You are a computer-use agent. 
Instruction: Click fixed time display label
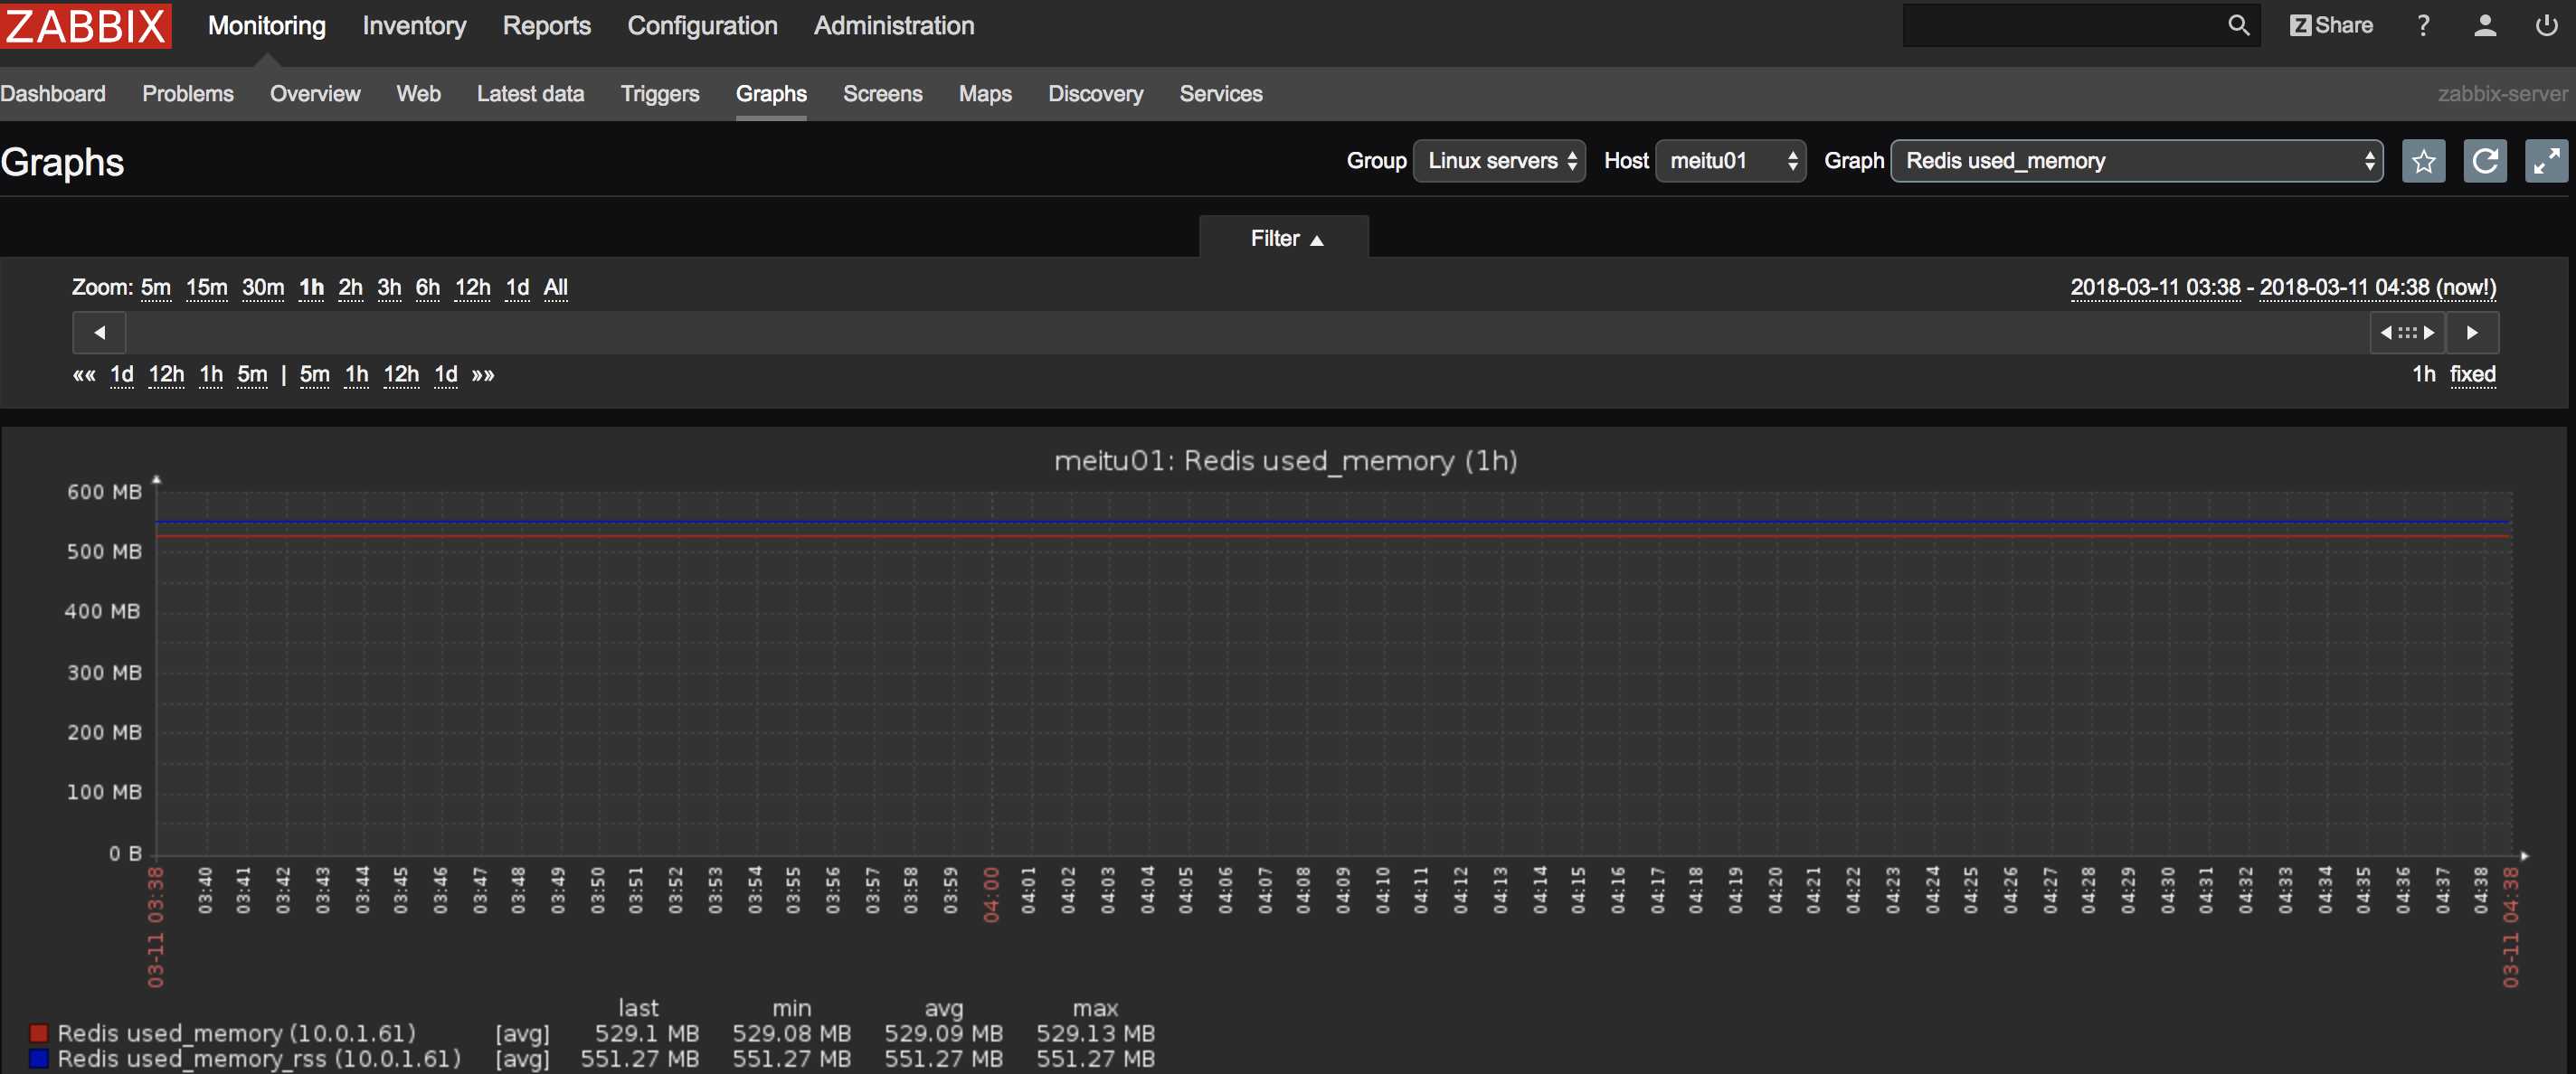pos(2474,372)
